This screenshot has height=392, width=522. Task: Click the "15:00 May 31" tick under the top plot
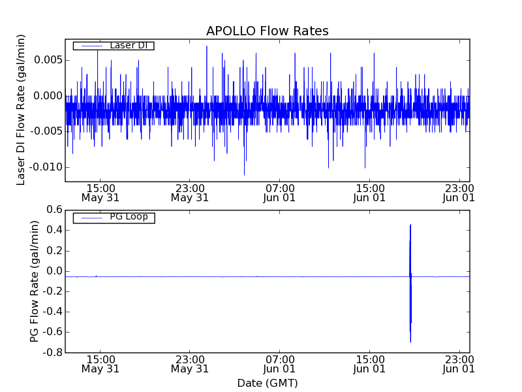100,191
